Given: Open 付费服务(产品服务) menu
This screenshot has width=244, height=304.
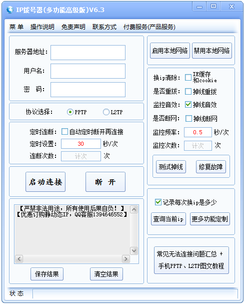Looking at the screenshot, I should pos(149,27).
